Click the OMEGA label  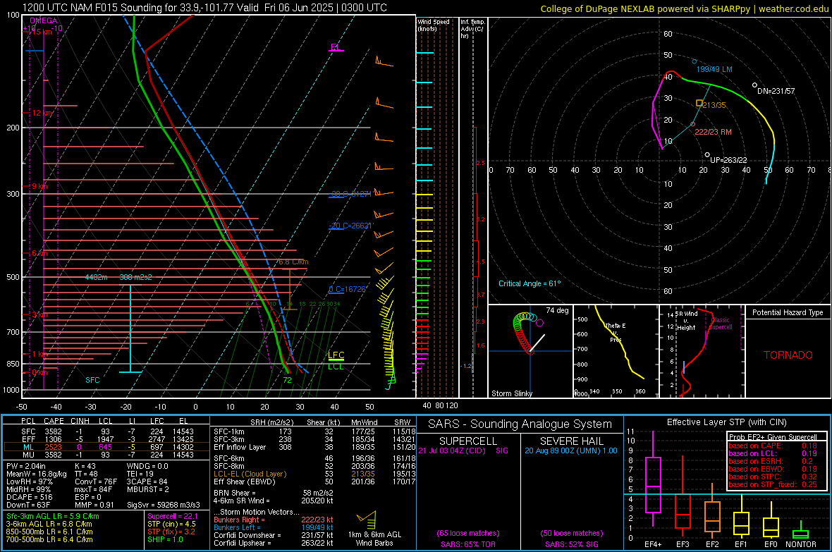[43, 20]
